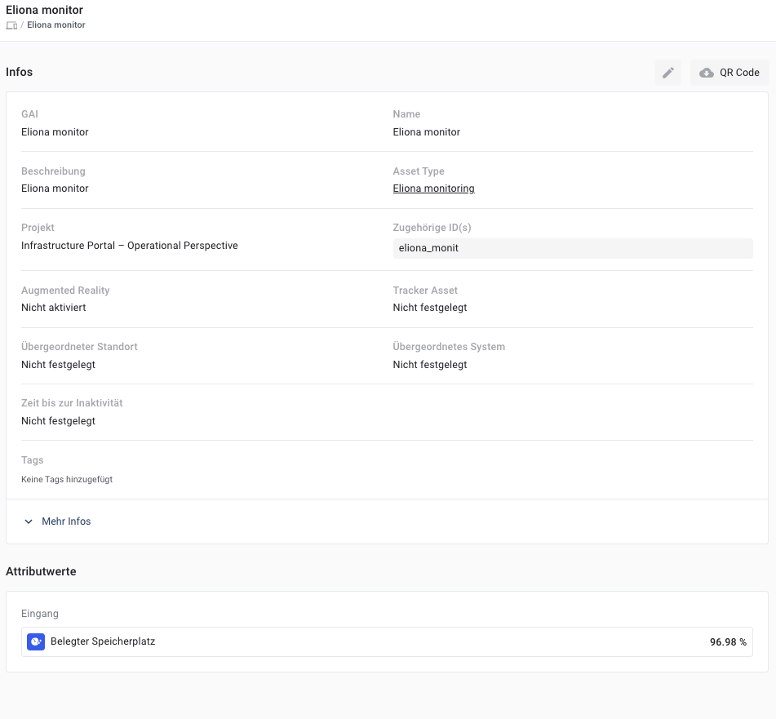776x719 pixels.
Task: Click the Mehr Infos label
Action: point(66,521)
